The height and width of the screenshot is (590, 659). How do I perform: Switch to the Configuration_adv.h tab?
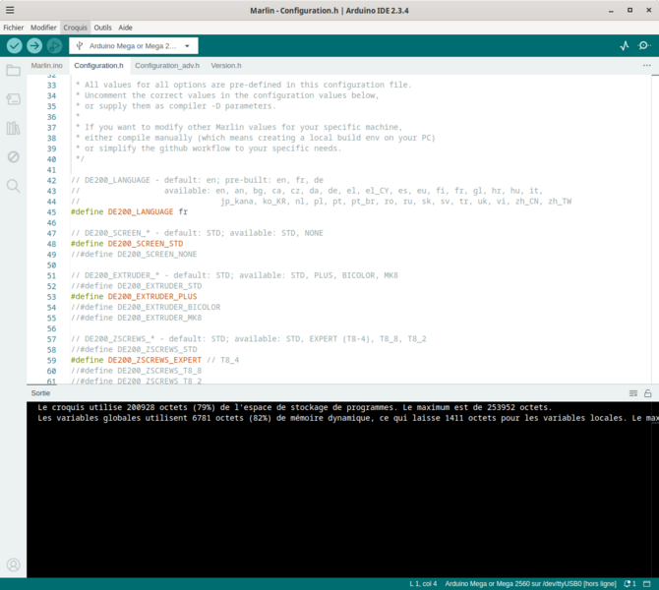point(167,66)
